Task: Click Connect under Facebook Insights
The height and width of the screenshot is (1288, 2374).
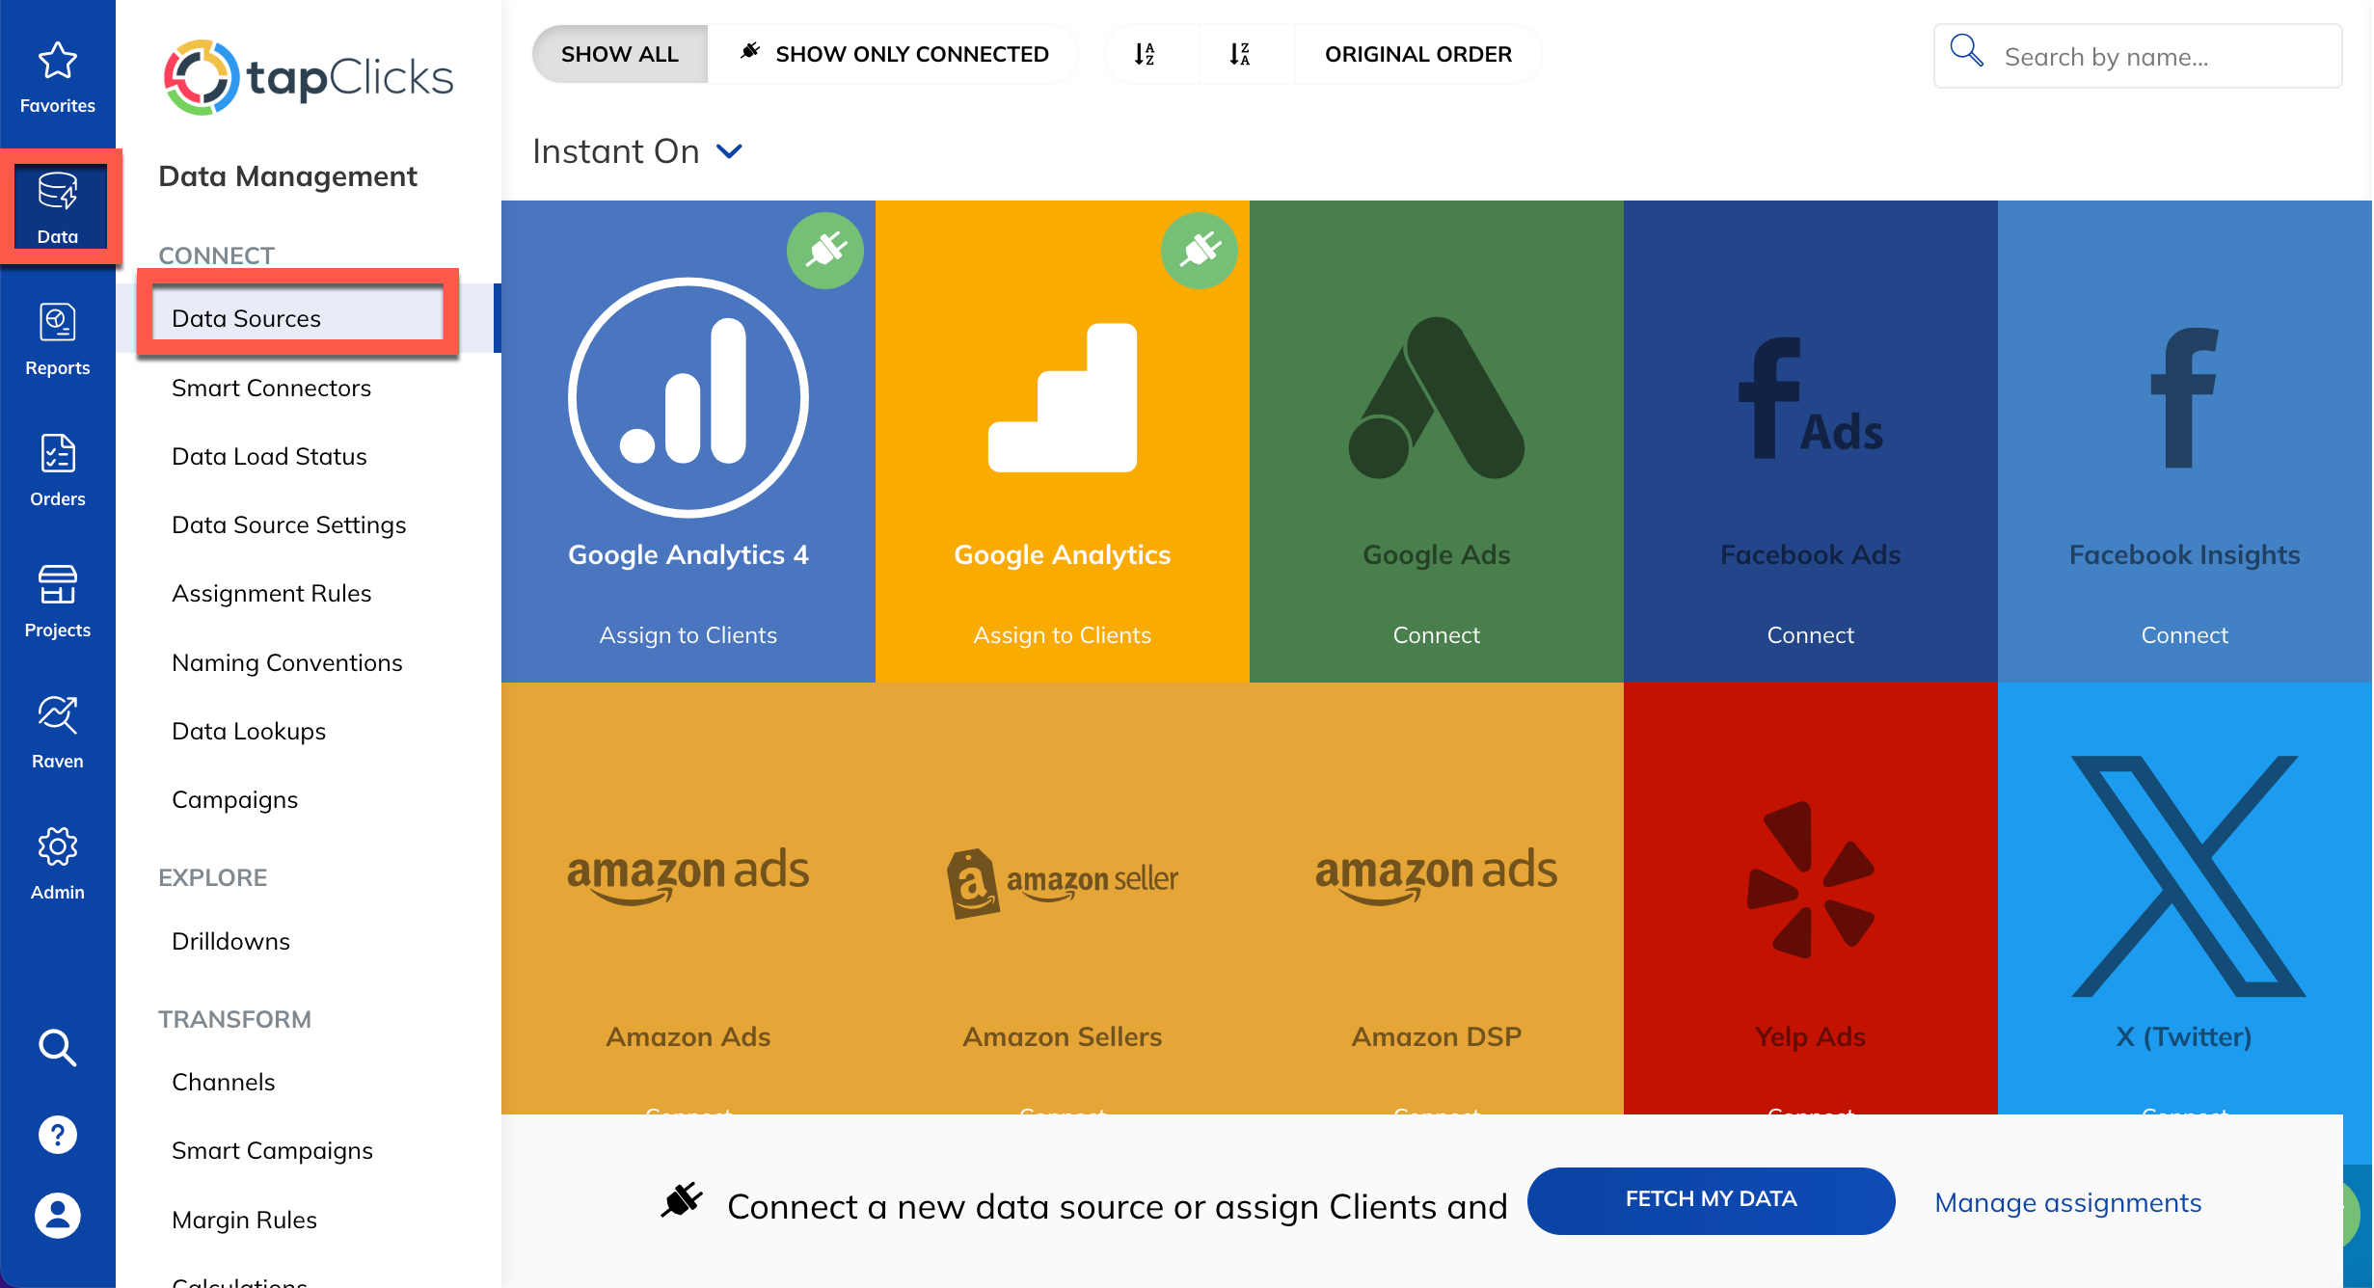Action: (x=2185, y=634)
